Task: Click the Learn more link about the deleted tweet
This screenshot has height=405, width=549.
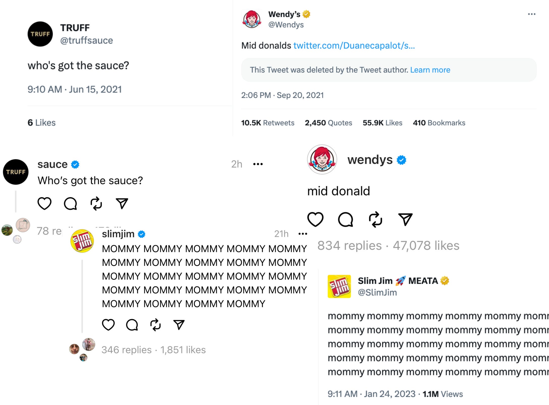Action: (x=430, y=70)
